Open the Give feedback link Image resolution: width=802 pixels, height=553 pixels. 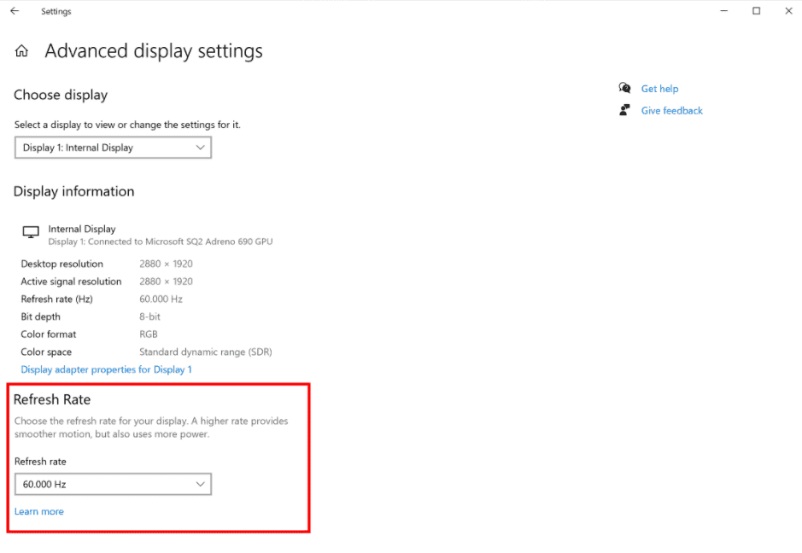[x=671, y=110]
